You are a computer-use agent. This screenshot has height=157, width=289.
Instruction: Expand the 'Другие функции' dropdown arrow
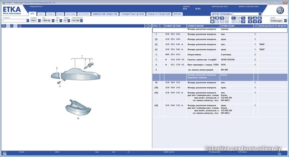coord(260,14)
